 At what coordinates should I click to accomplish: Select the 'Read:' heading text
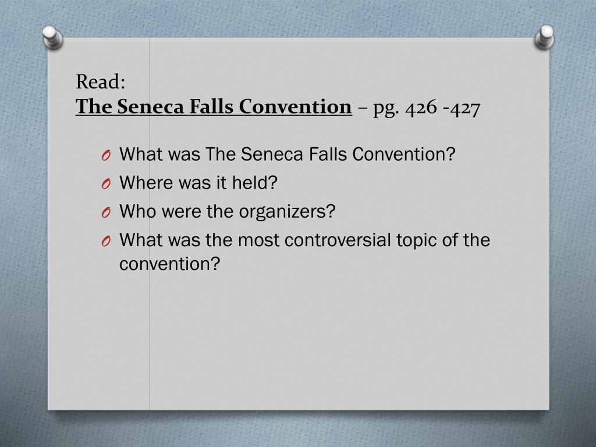pyautogui.click(x=100, y=81)
